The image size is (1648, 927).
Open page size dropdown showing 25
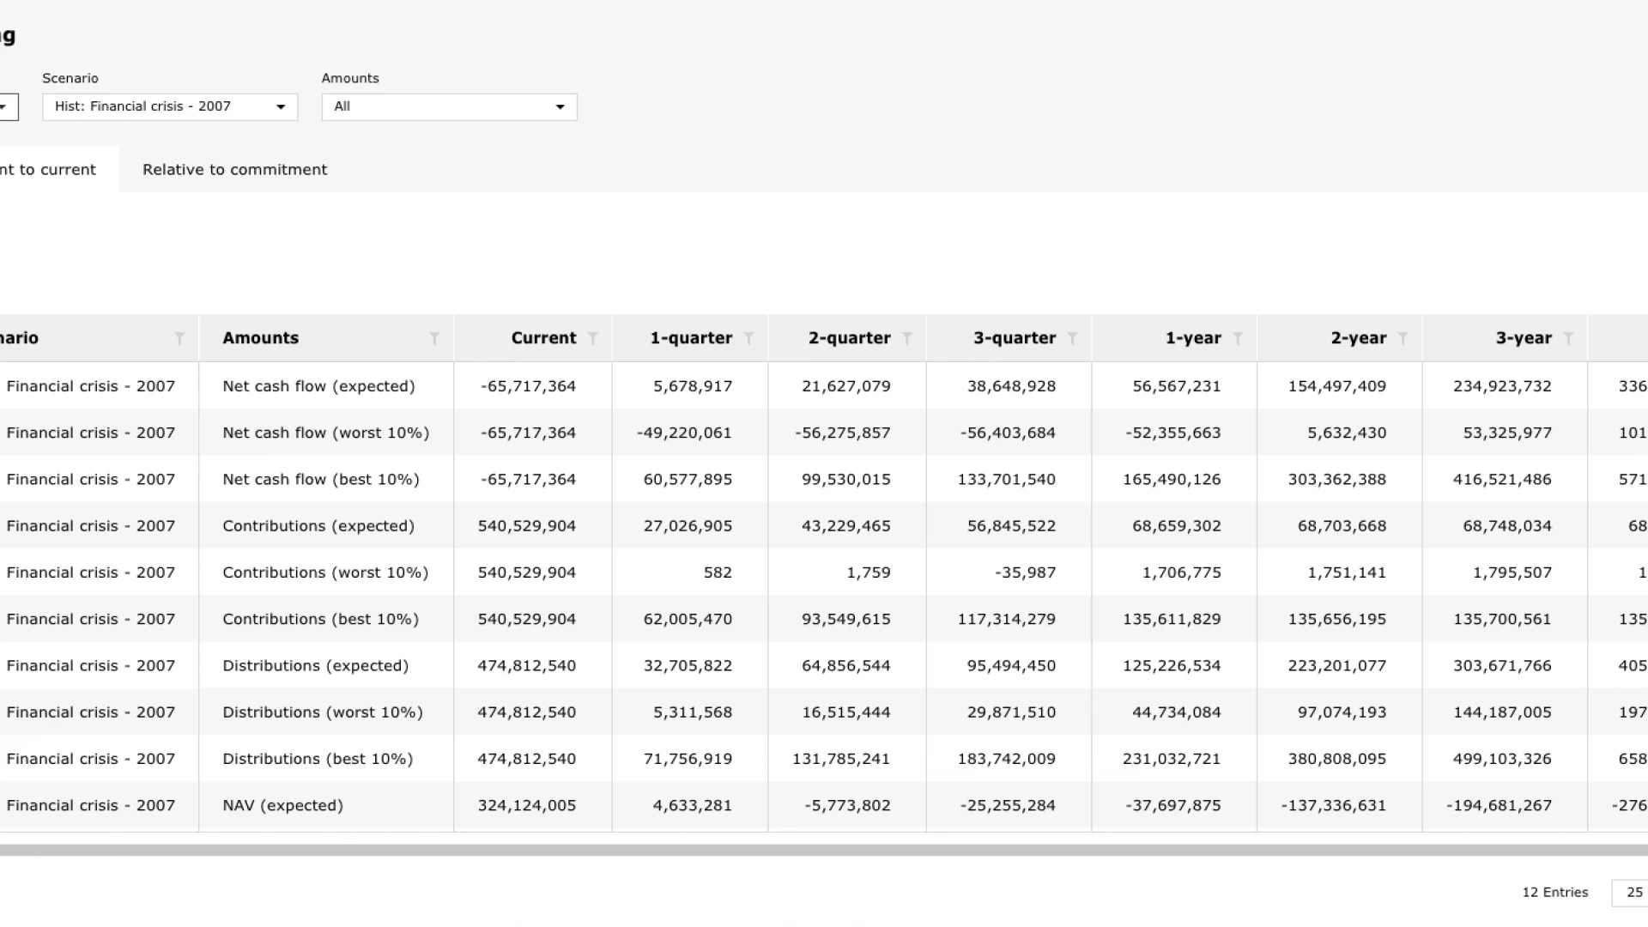click(x=1631, y=893)
